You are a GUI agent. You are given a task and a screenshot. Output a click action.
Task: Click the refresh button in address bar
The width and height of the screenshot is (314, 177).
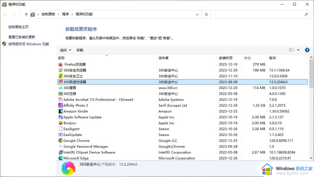tap(206, 15)
